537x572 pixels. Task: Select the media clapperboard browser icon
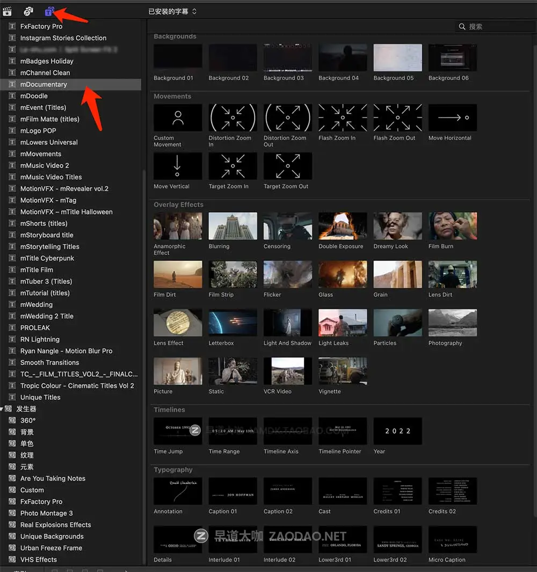pos(8,11)
